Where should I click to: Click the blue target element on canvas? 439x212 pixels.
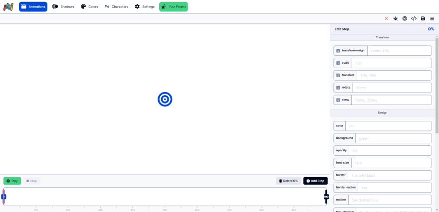tap(165, 100)
